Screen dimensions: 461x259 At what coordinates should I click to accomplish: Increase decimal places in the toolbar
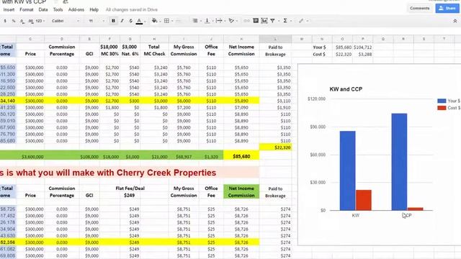coord(30,21)
